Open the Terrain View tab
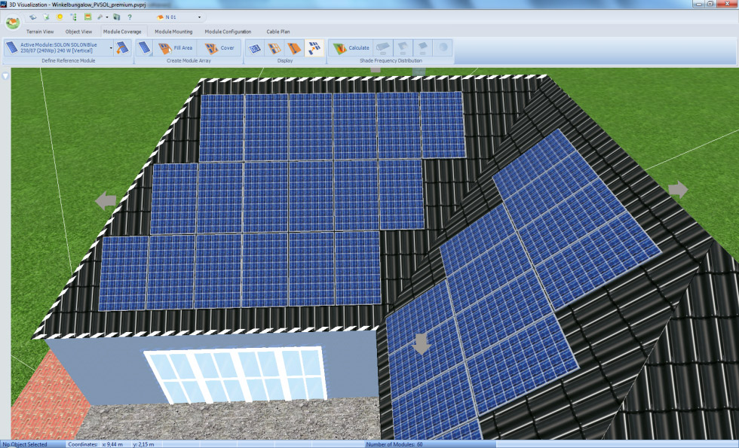The image size is (739, 448). pyautogui.click(x=40, y=32)
